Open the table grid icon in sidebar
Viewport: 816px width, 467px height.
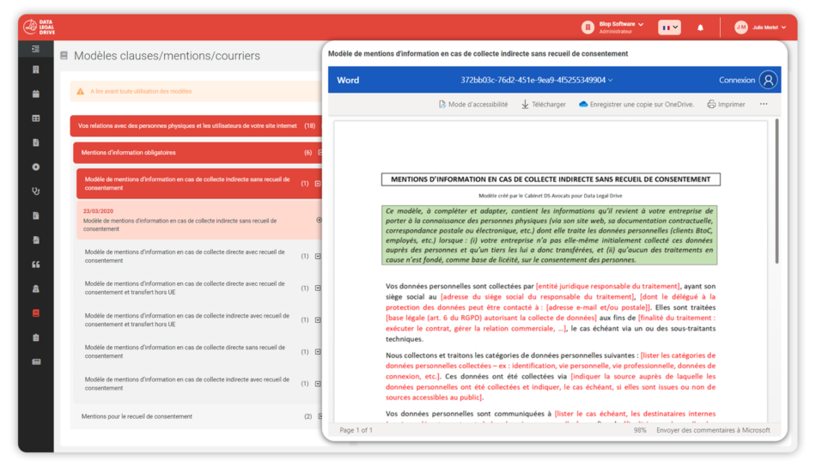click(x=35, y=118)
